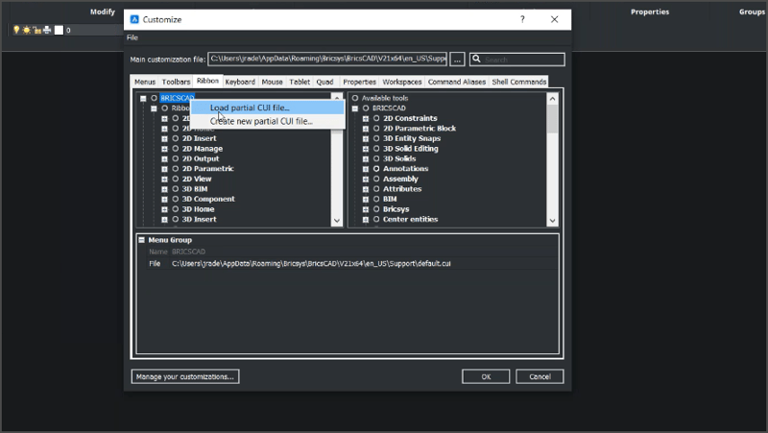The image size is (768, 433).
Task: Switch to the Properties tab
Action: [x=359, y=82]
